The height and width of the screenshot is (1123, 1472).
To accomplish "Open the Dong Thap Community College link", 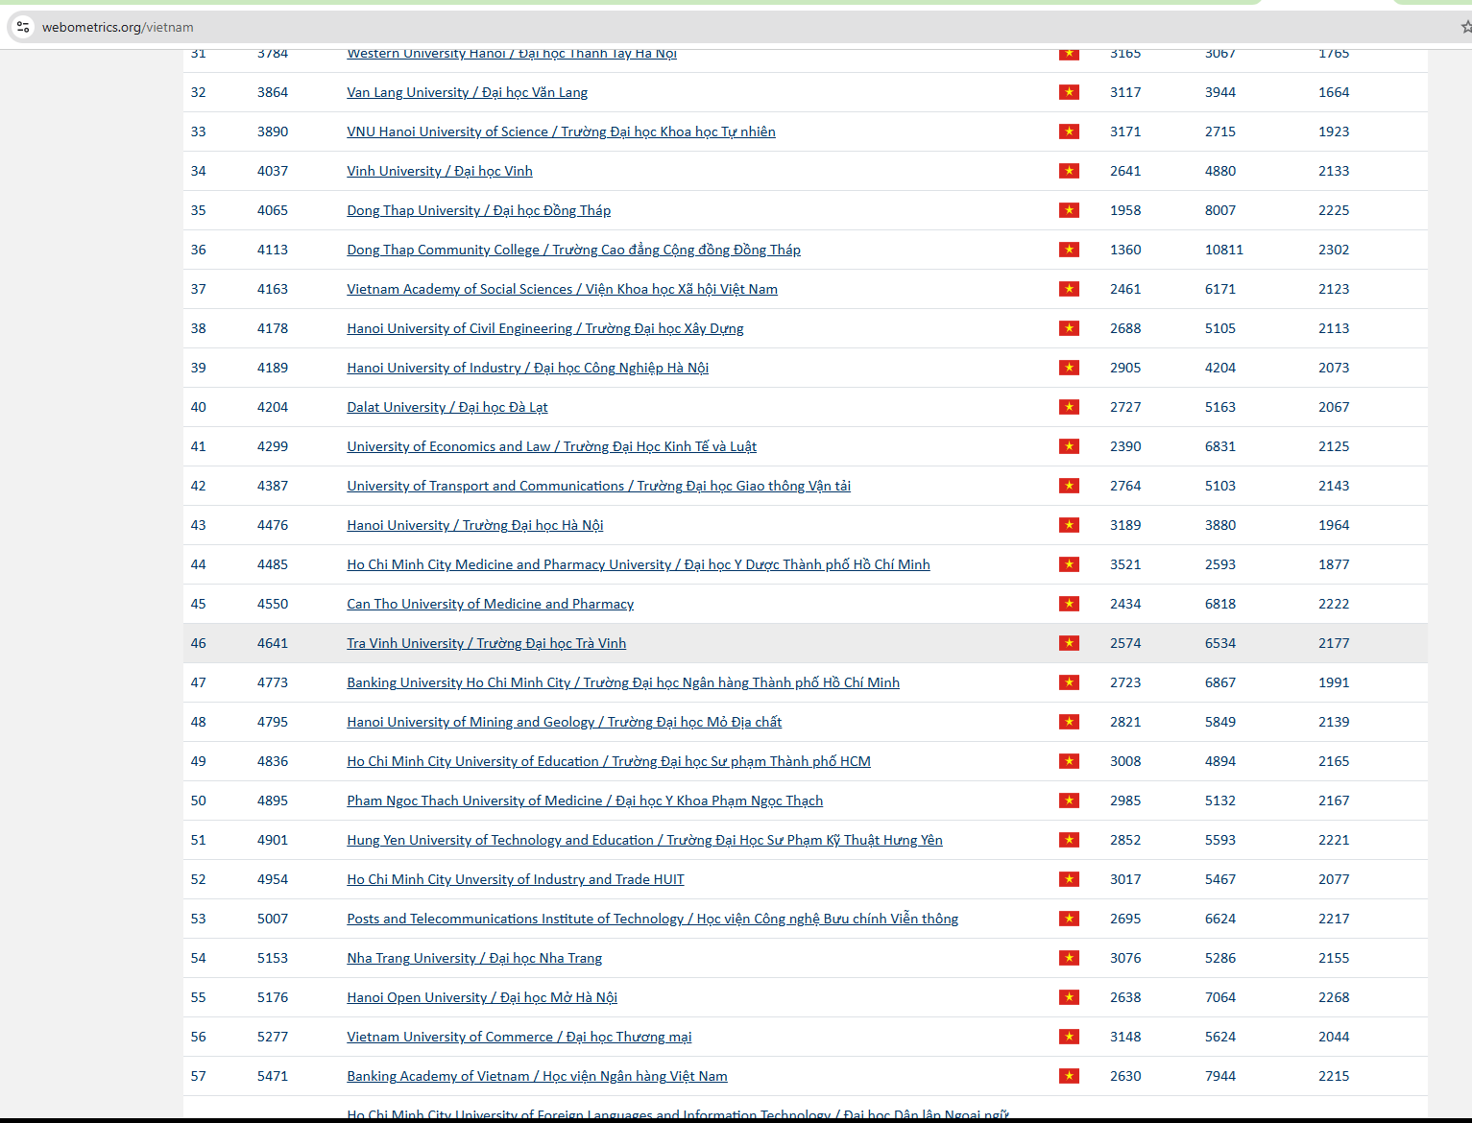I will click(573, 250).
